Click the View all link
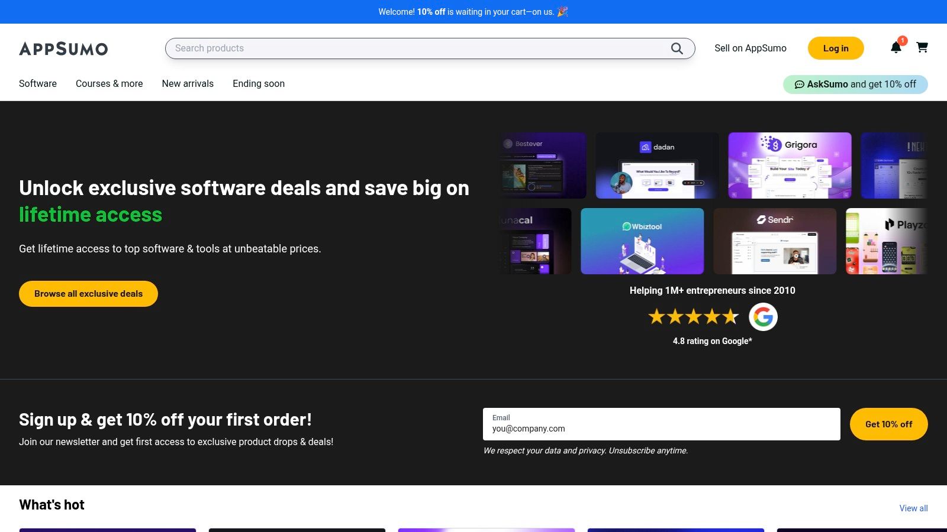 913,508
